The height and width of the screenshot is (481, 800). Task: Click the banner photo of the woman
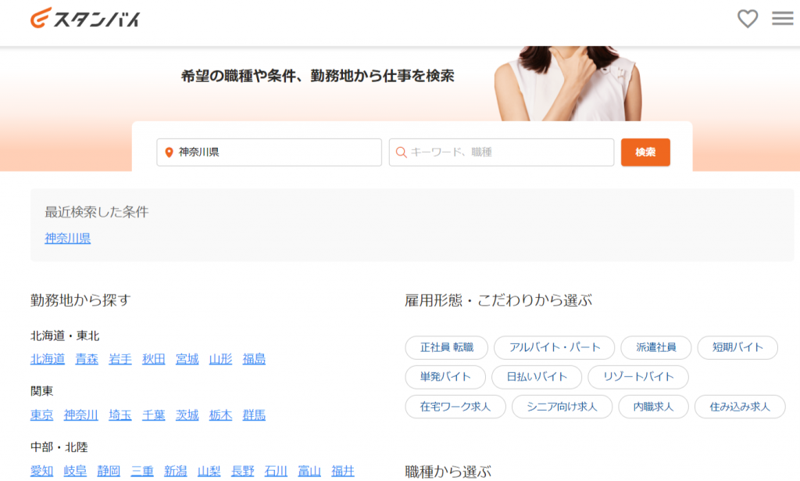coord(568,84)
